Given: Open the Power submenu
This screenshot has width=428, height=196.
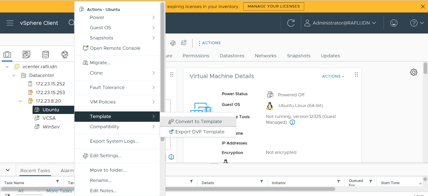Looking at the screenshot, I should (x=117, y=17).
